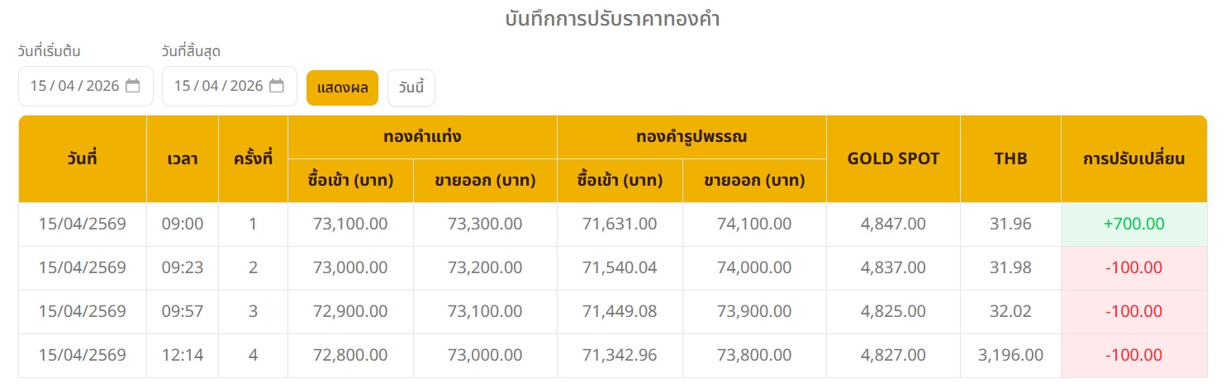Click the +700.00 change cell
Viewport: 1226px width, 392px height.
click(x=1133, y=224)
